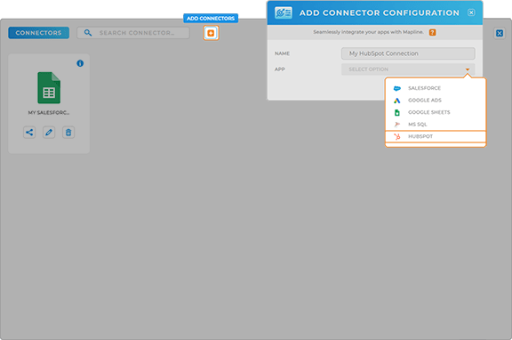The image size is (512, 340).
Task: Choose Google Sheets from the app list
Action: point(436,112)
